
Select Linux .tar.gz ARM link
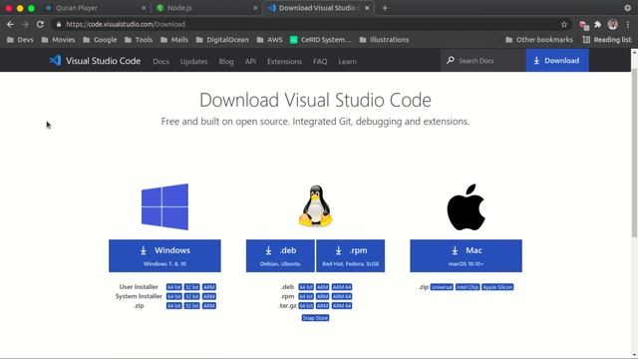point(322,306)
